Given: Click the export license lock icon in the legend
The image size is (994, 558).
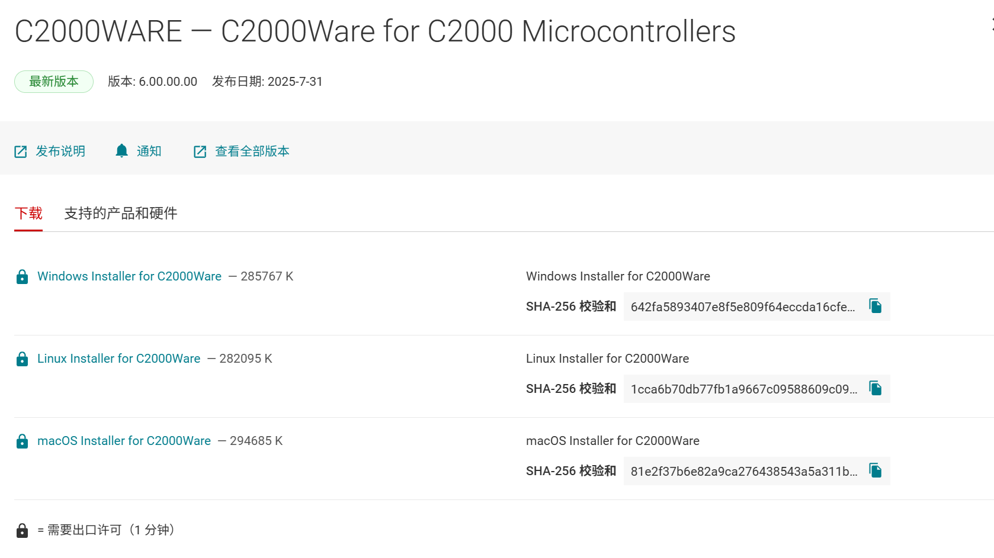Looking at the screenshot, I should (x=23, y=530).
